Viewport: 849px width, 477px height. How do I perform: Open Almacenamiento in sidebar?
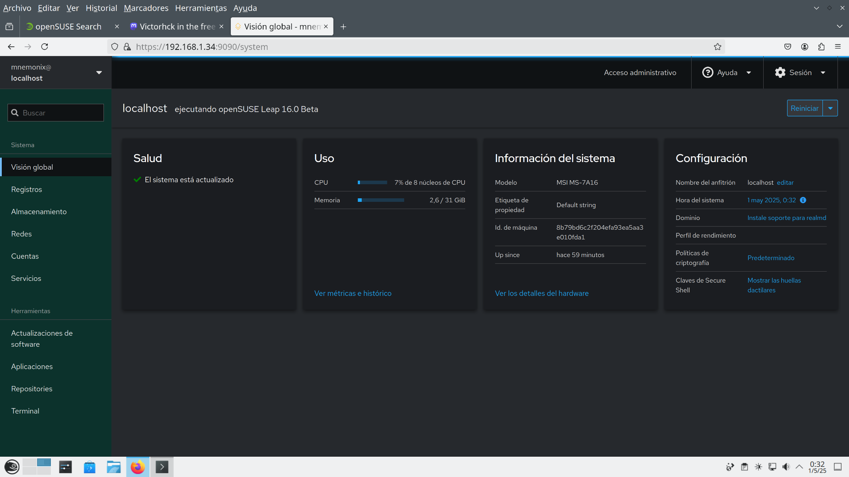pyautogui.click(x=56, y=212)
